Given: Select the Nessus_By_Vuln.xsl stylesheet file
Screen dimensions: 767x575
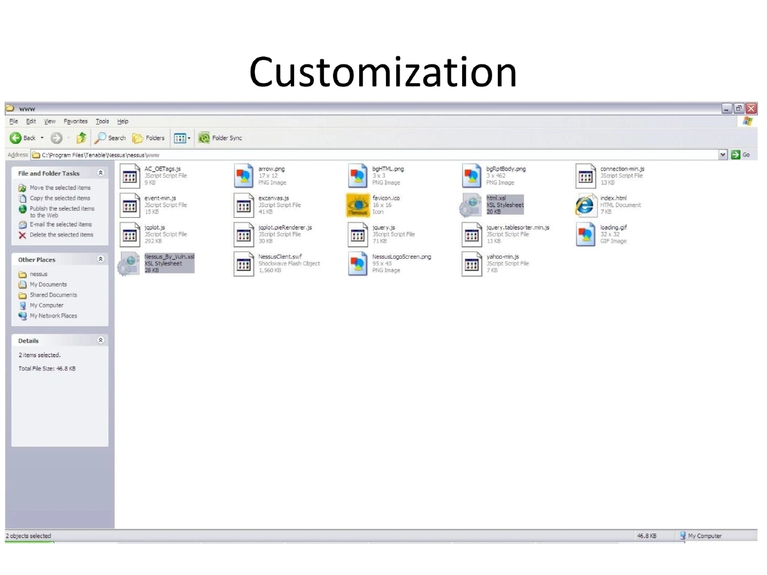Looking at the screenshot, I should pos(130,264).
